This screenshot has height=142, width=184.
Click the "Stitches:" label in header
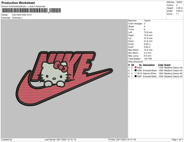(171, 2)
